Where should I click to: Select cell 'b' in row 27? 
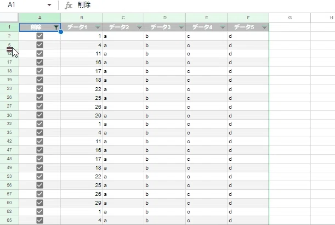(164, 106)
